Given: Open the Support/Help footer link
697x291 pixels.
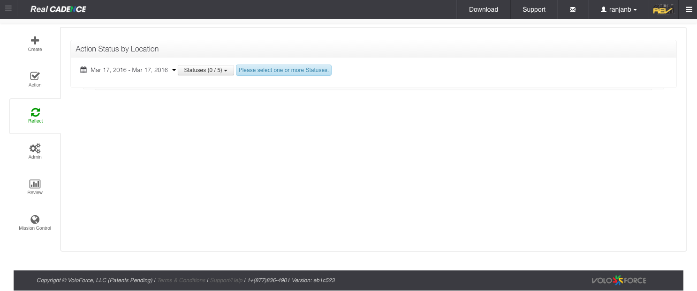Looking at the screenshot, I should tap(226, 280).
